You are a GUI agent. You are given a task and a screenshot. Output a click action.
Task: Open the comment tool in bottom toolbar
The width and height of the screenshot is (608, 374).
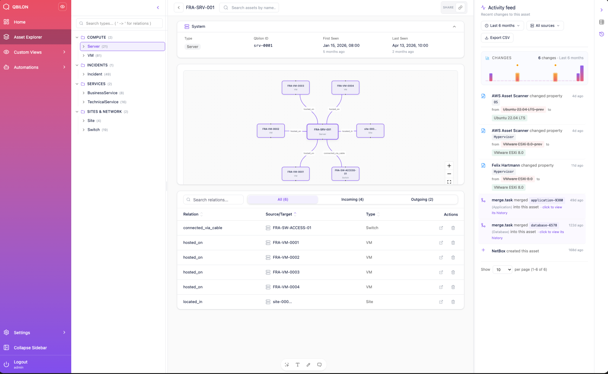coord(320,365)
